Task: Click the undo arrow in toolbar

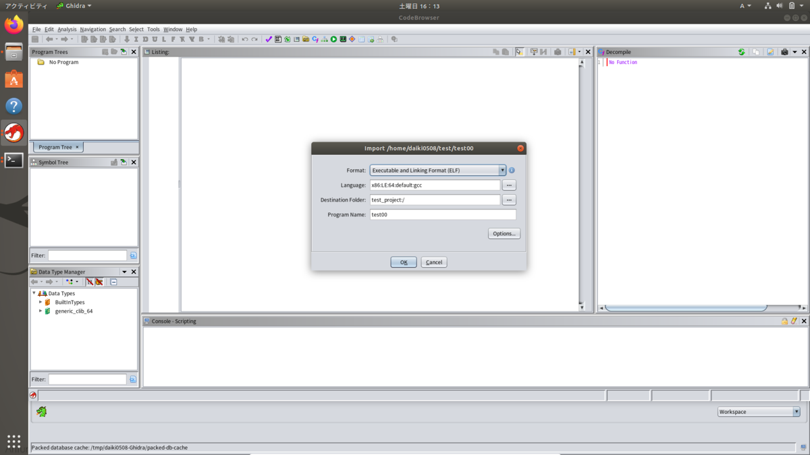Action: click(245, 39)
